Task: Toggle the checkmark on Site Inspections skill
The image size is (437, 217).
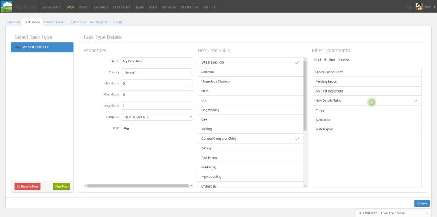Action: tap(297, 62)
